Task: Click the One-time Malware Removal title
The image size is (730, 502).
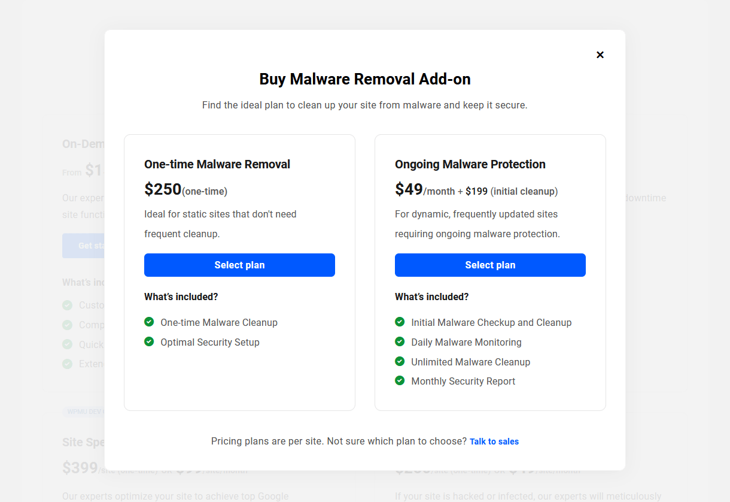Action: pos(217,164)
